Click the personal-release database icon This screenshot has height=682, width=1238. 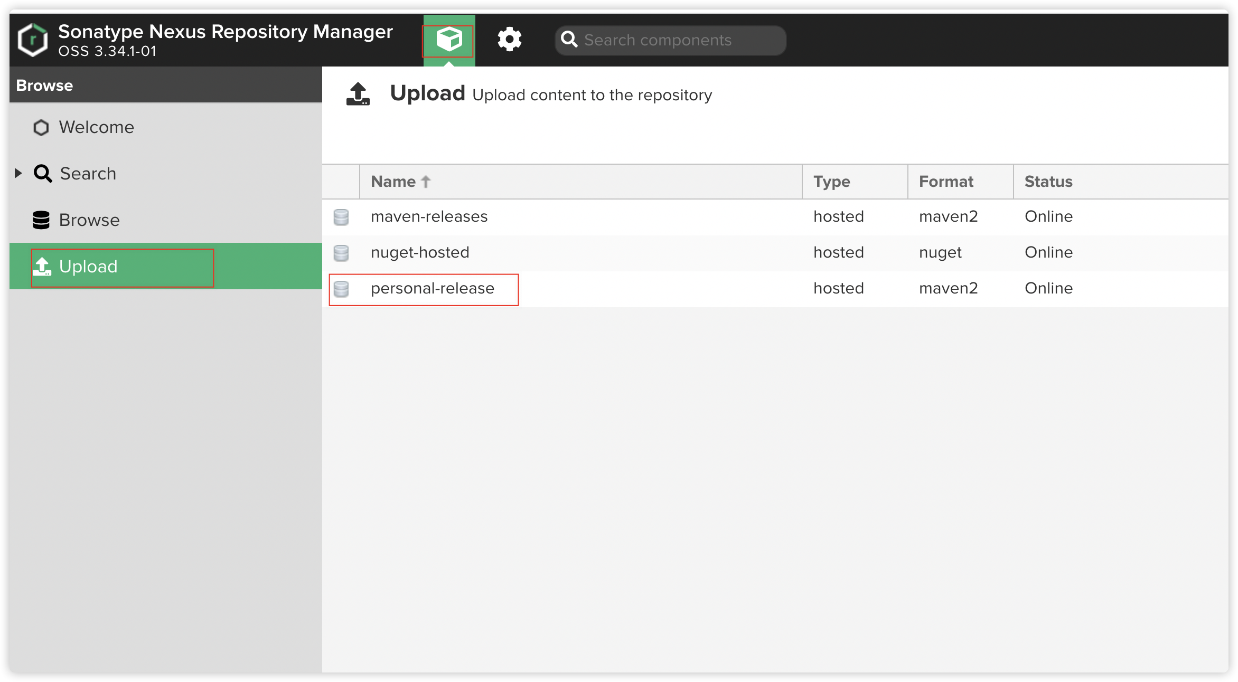pos(341,289)
